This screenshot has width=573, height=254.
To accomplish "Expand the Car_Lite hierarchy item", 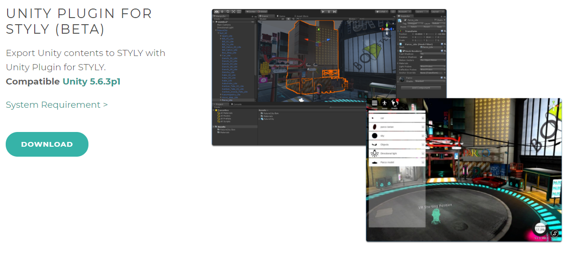I will [221, 55].
